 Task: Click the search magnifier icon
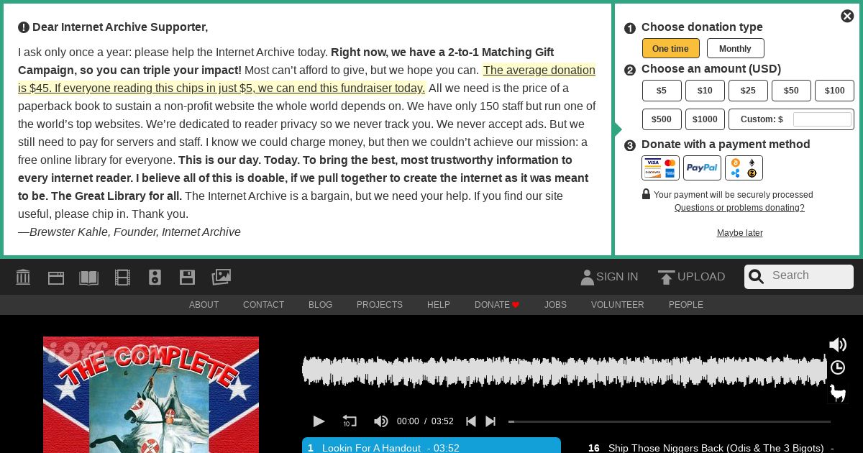click(756, 277)
